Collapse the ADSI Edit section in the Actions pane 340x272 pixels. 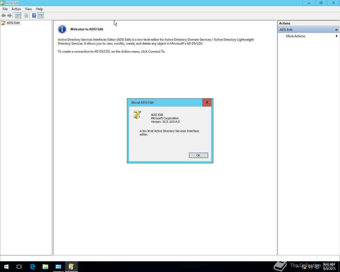click(x=336, y=30)
